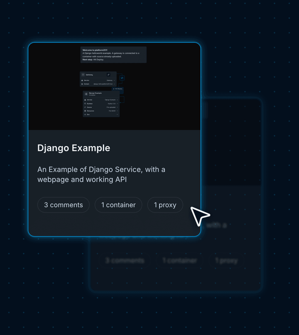The image size is (299, 335).
Task: Click the Service icon in Django Example node
Action: [x=85, y=100]
